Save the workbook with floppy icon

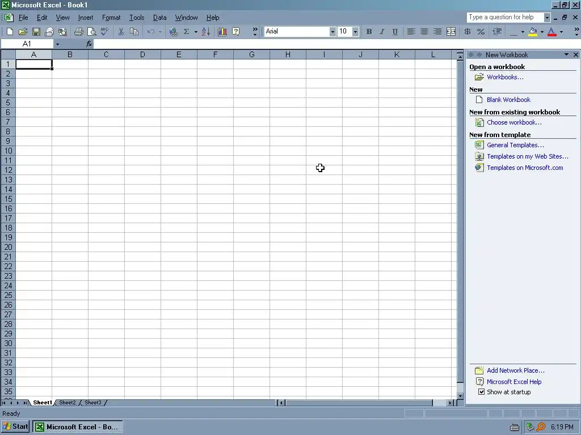[36, 32]
